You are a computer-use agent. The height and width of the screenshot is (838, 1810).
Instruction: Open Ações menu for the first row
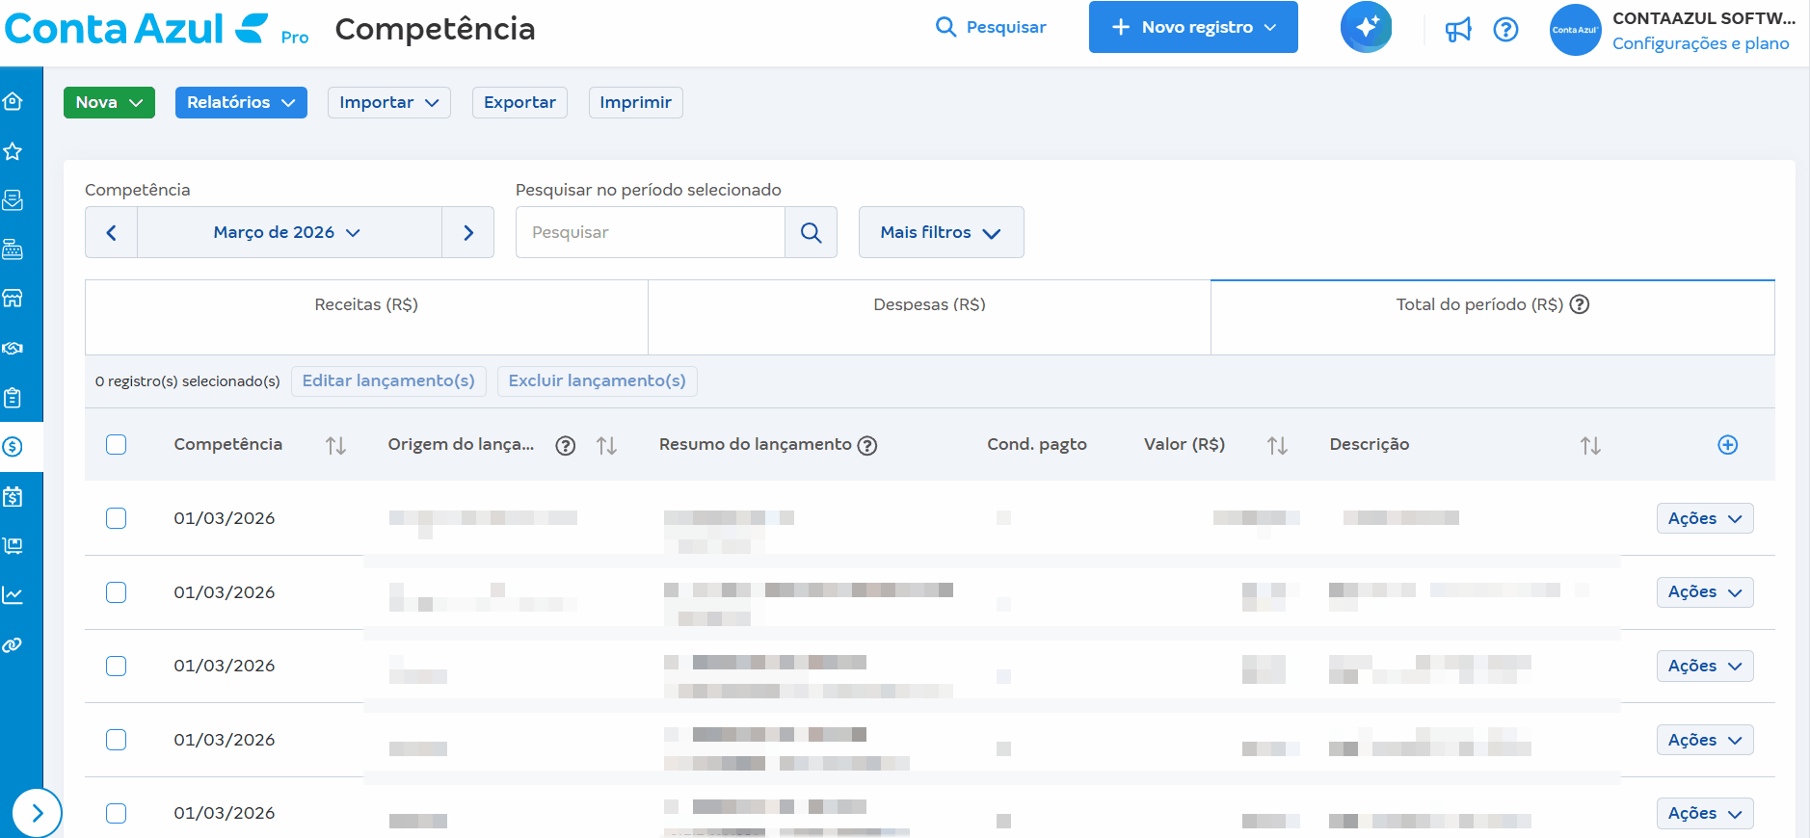[x=1704, y=518]
